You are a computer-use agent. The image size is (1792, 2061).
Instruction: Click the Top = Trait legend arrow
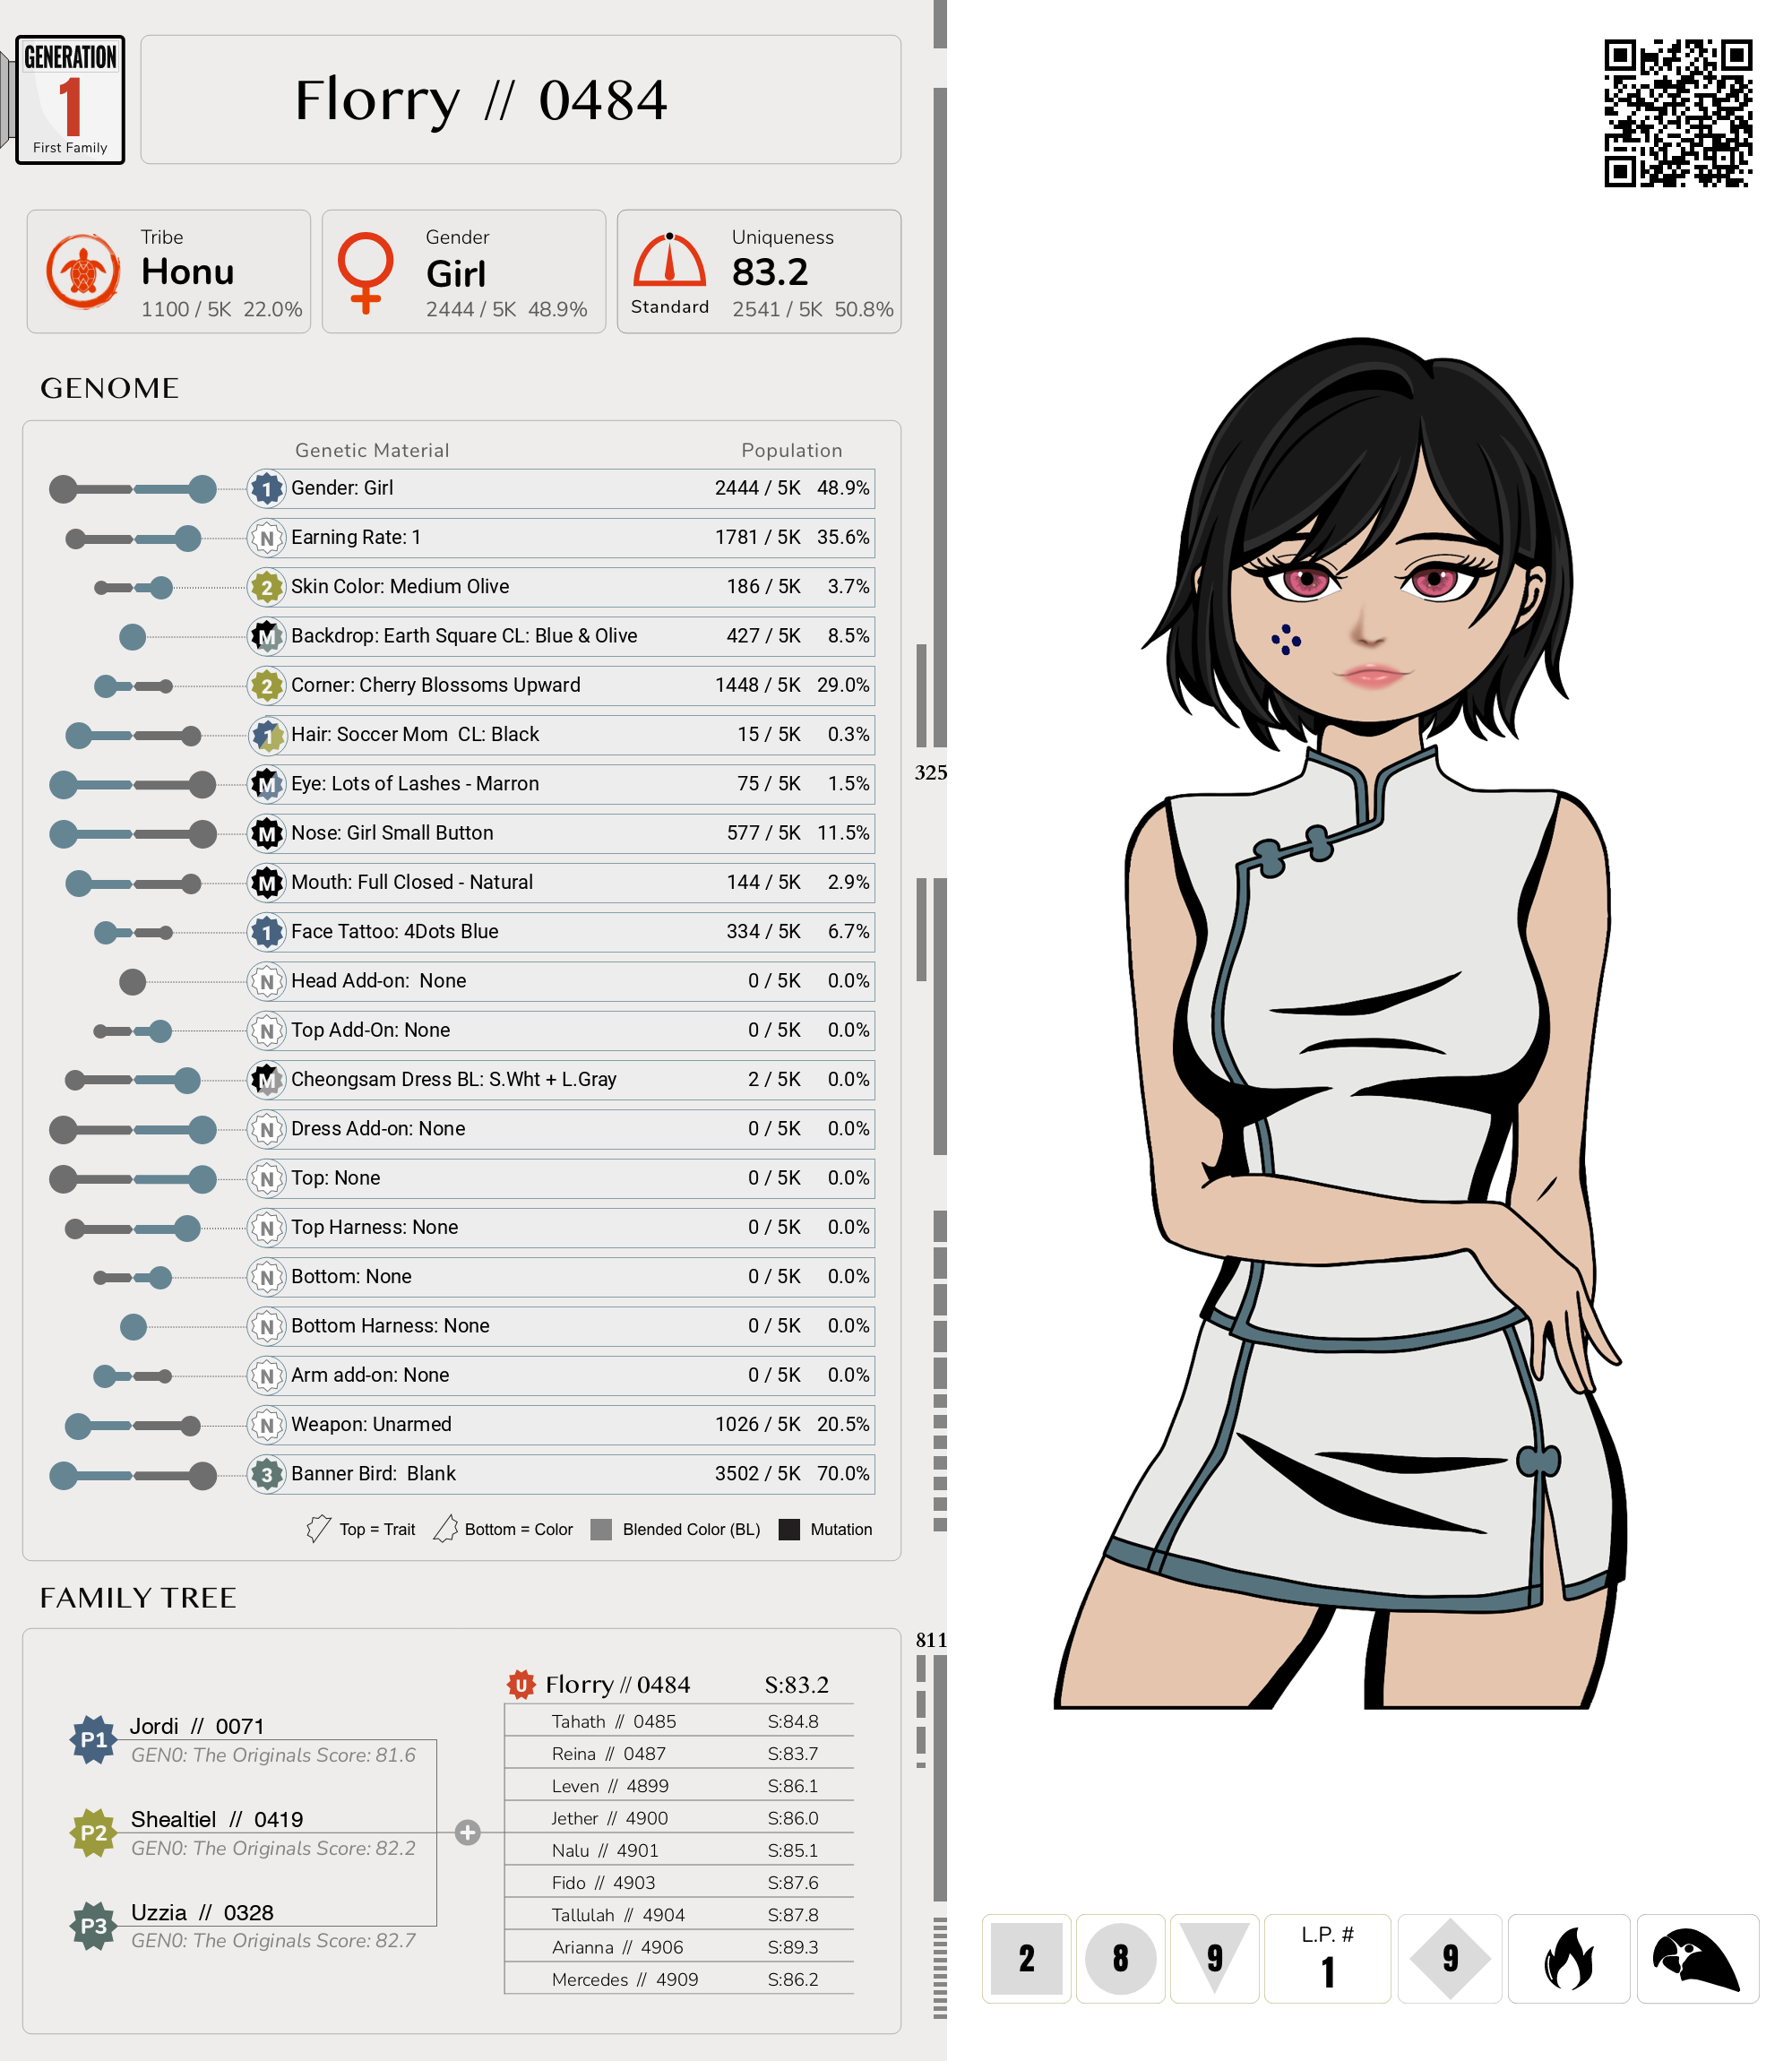click(x=318, y=1529)
